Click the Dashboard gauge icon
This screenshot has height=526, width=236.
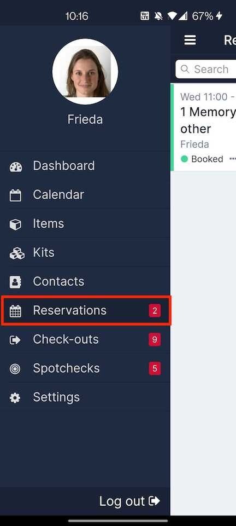coord(15,167)
